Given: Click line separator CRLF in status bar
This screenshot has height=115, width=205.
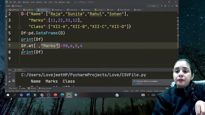Looking at the screenshot, I should click(x=137, y=91).
